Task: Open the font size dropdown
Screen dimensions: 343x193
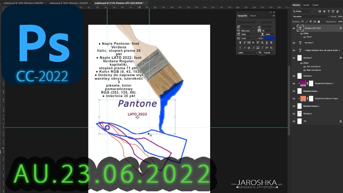Action: (248, 27)
